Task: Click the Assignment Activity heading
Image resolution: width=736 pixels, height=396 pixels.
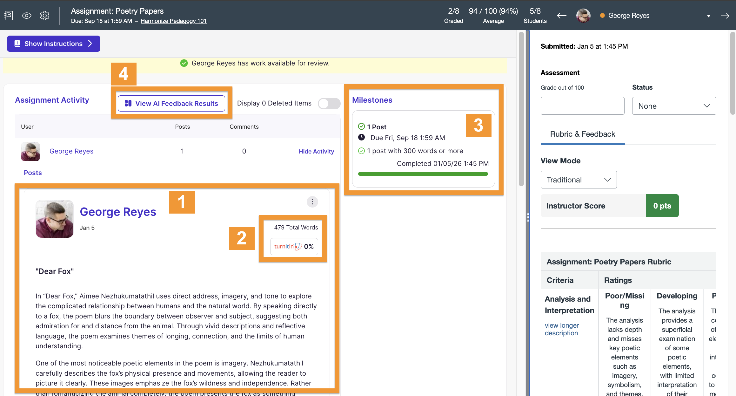Action: pyautogui.click(x=52, y=100)
